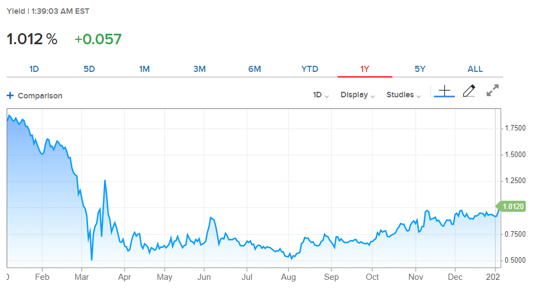
Task: Show year-to-date with YTD tab
Action: 310,69
